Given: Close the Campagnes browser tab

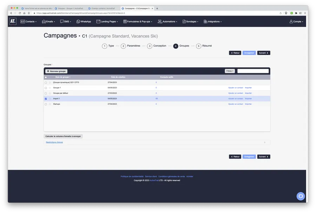Looking at the screenshot, I should point(152,8).
